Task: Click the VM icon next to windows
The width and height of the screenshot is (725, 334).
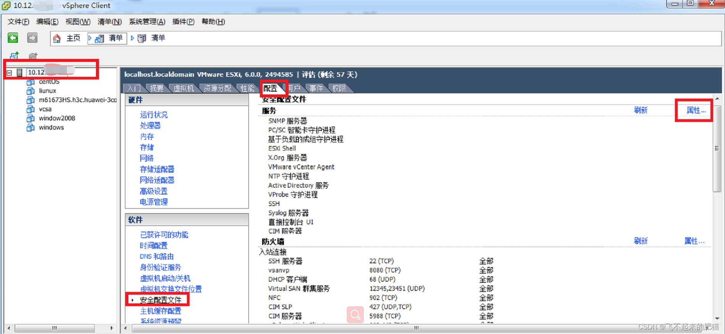Action: pyautogui.click(x=31, y=128)
